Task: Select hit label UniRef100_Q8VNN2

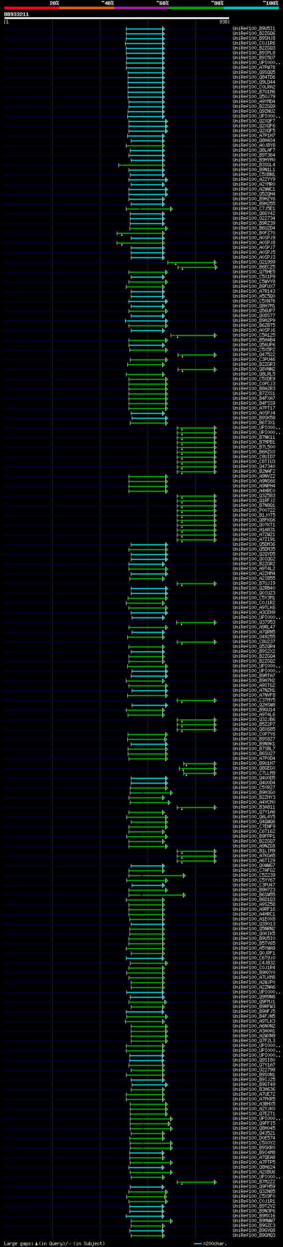Action: point(254,369)
